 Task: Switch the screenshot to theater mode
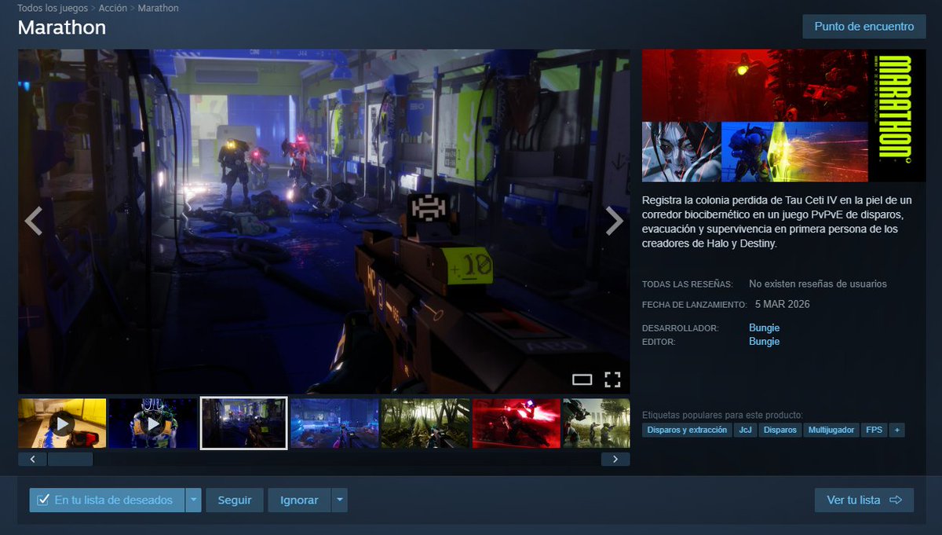(x=582, y=379)
